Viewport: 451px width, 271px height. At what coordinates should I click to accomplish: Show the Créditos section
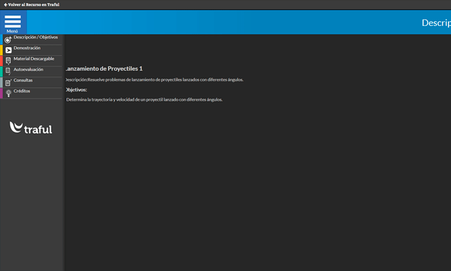pyautogui.click(x=22, y=91)
